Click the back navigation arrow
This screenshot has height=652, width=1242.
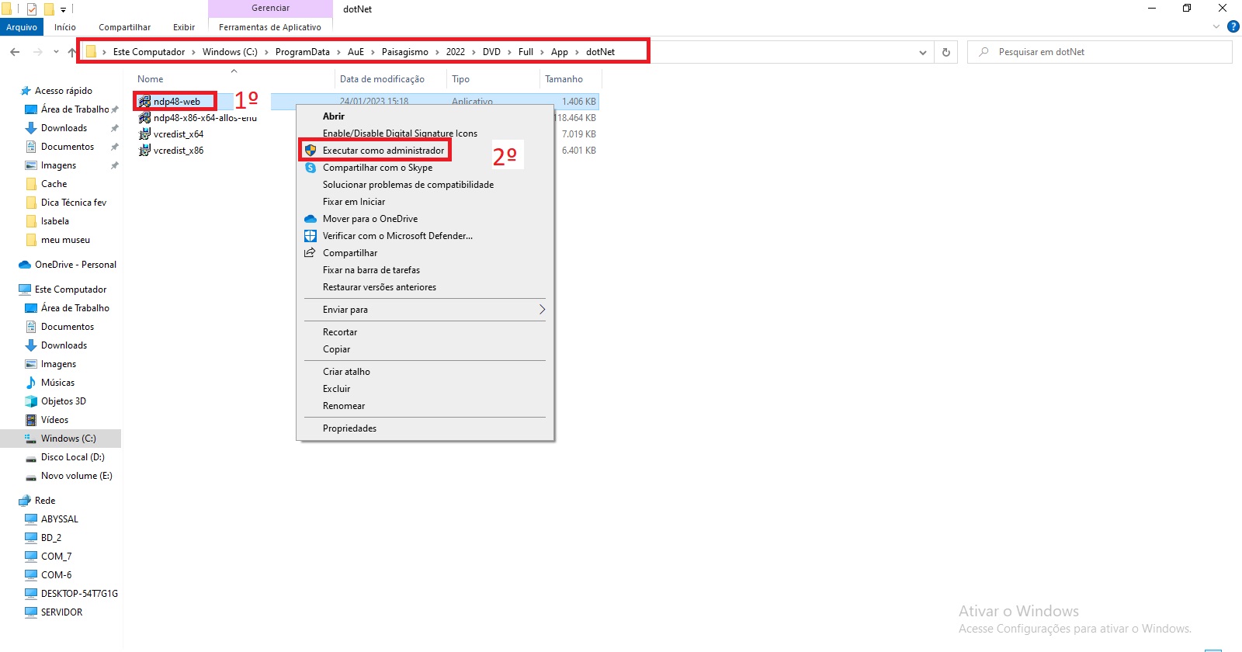15,52
